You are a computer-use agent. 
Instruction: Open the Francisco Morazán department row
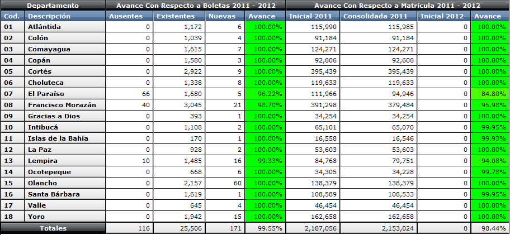[x=62, y=105]
